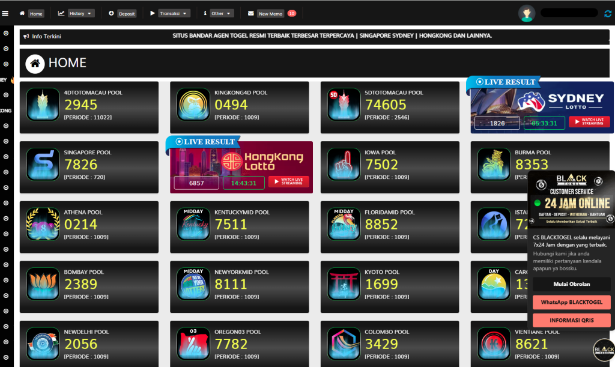Click the New Memo badge showing 10
The image size is (615, 367).
pos(291,13)
